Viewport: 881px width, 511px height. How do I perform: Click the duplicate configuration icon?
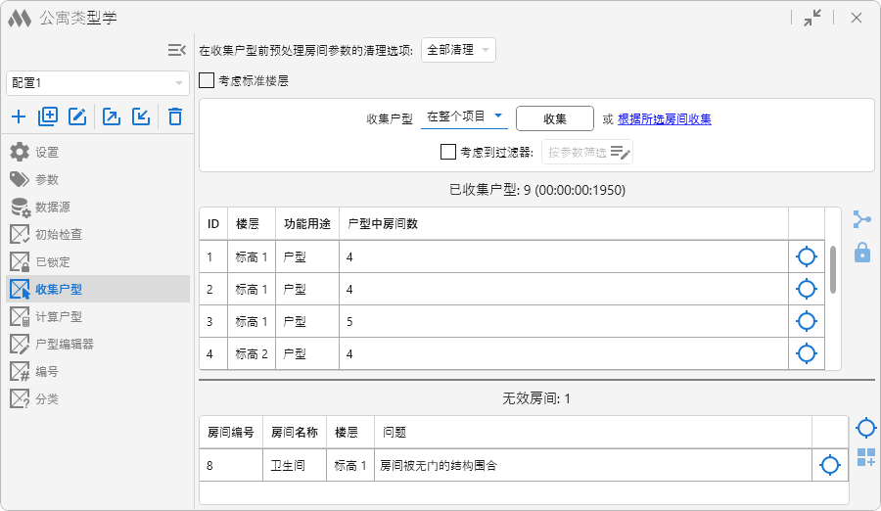coord(48,117)
